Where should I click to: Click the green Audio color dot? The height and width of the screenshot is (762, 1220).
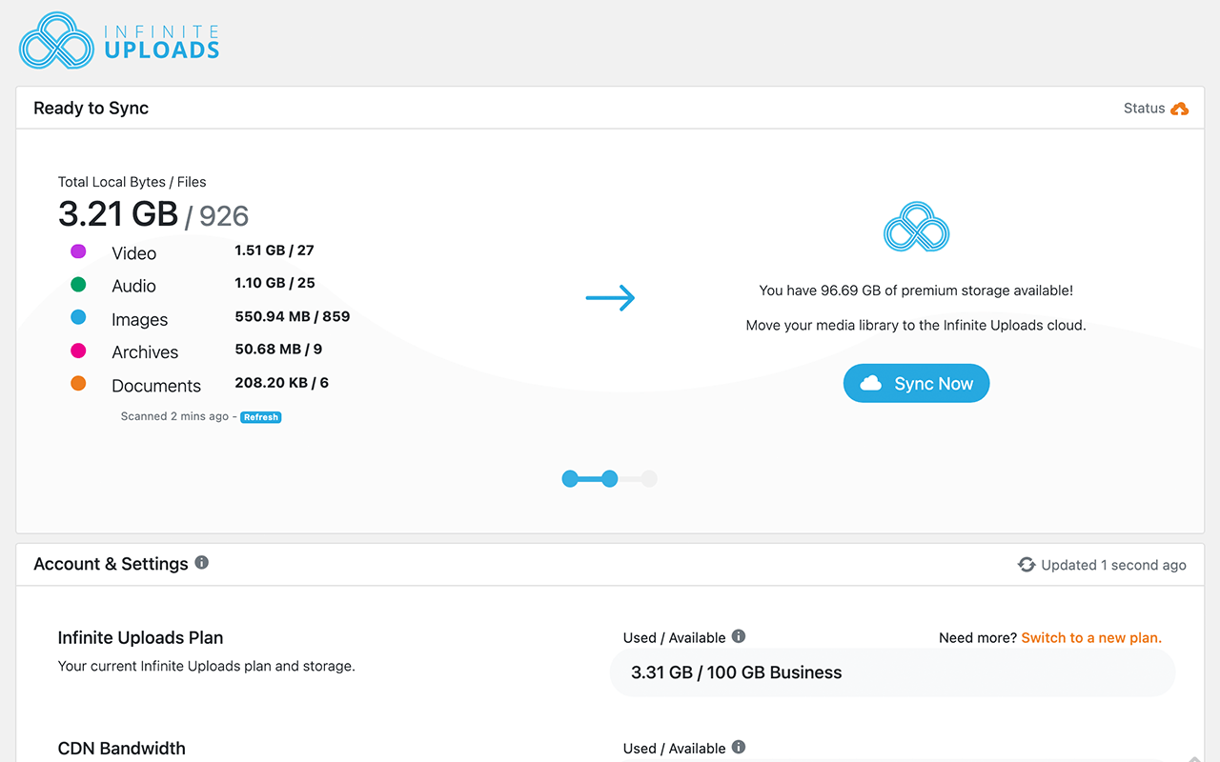tap(78, 284)
